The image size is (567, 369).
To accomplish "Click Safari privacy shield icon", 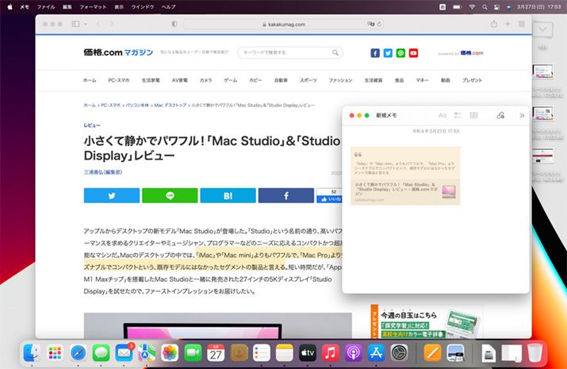I will pos(174,24).
